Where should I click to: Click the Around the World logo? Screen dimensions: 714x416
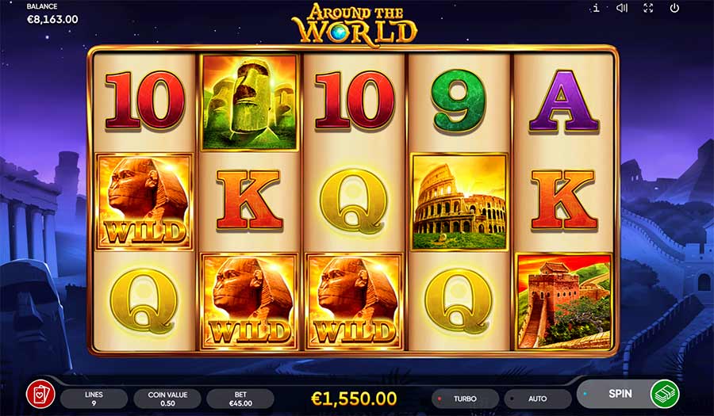[x=355, y=24]
